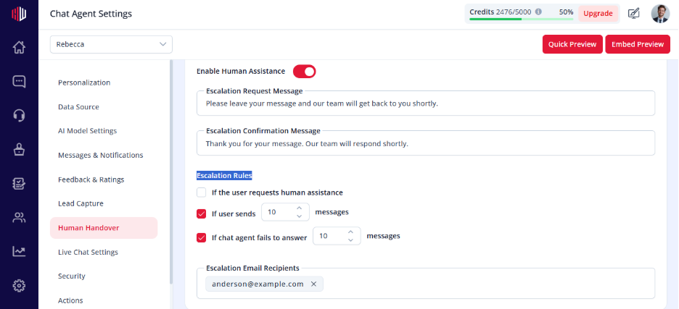The width and height of the screenshot is (679, 309).
Task: Open the chat messages sidebar icon
Action: [19, 81]
